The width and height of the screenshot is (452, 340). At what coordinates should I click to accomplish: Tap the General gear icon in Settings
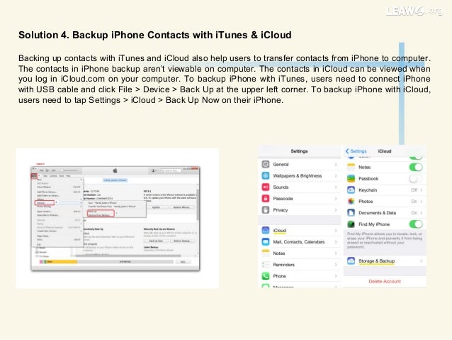coord(266,165)
